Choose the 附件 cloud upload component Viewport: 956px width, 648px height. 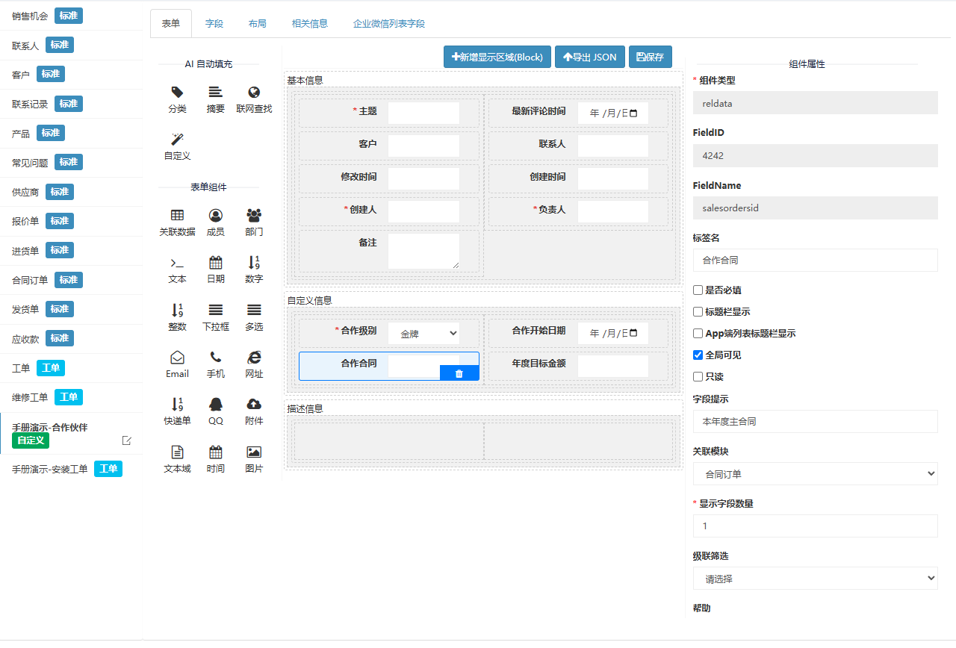point(254,404)
